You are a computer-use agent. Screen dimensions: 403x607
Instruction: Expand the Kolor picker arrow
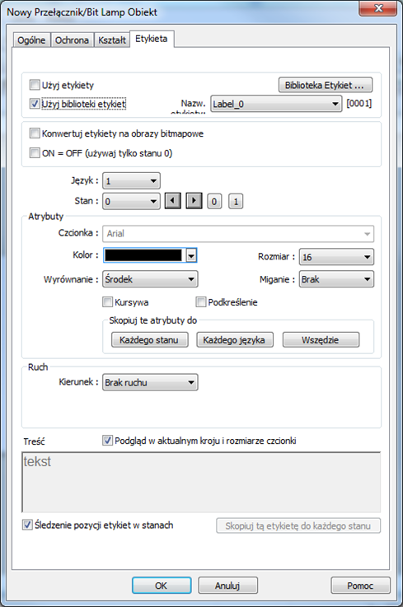[191, 255]
